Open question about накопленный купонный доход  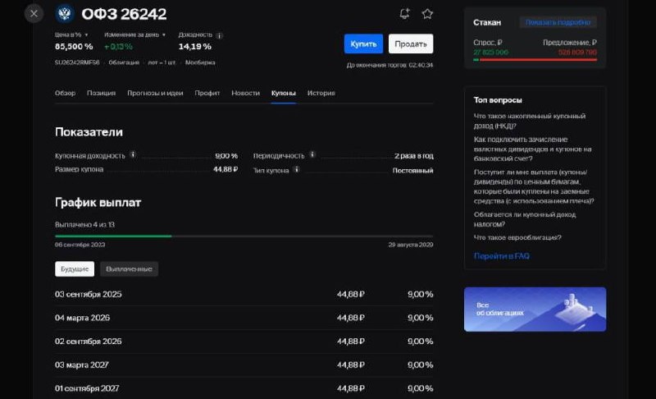click(x=530, y=121)
